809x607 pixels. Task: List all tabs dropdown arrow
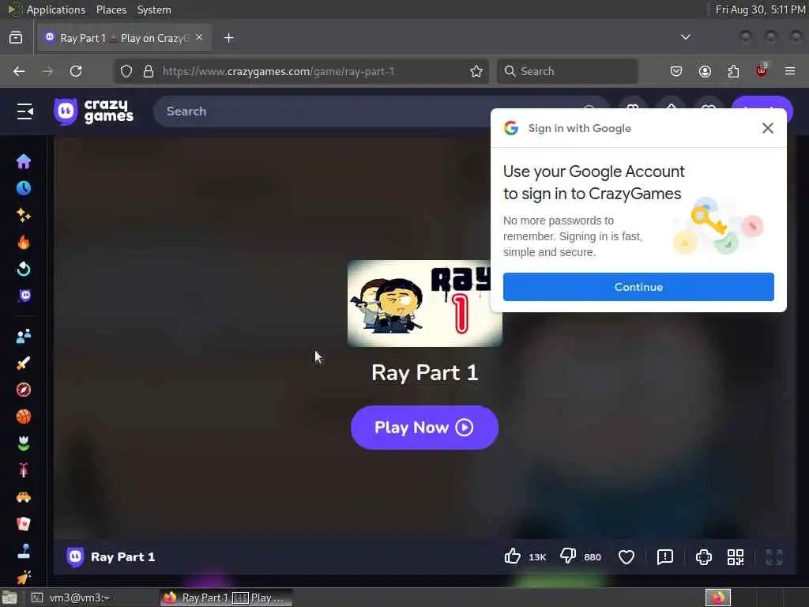685,37
